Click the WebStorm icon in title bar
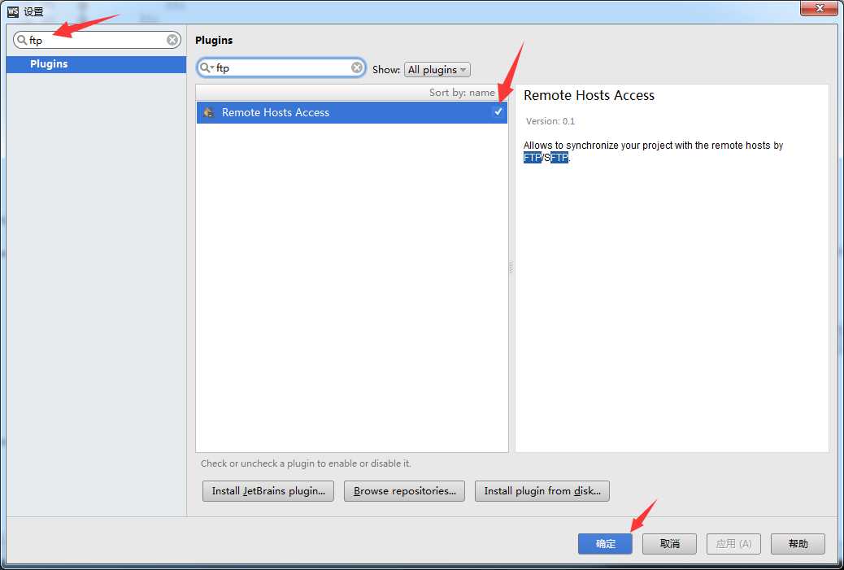 point(13,11)
